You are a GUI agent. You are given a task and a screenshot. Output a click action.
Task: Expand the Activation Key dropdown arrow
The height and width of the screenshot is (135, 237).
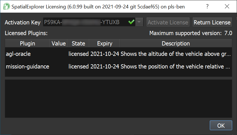[x=140, y=22]
